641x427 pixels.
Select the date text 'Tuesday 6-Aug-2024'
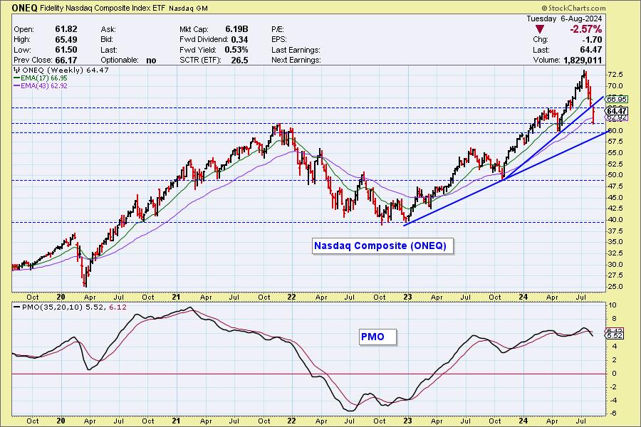(x=564, y=19)
